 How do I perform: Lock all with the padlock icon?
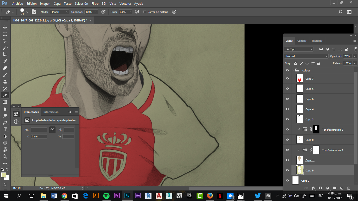click(319, 63)
